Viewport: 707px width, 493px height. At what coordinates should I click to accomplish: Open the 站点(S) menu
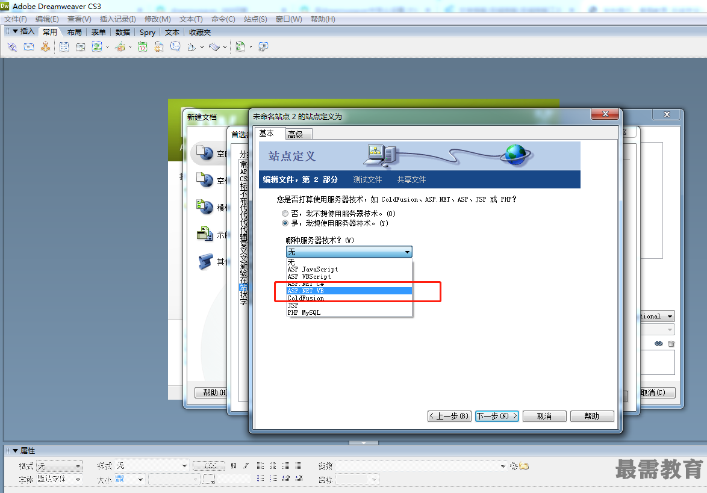(x=255, y=19)
